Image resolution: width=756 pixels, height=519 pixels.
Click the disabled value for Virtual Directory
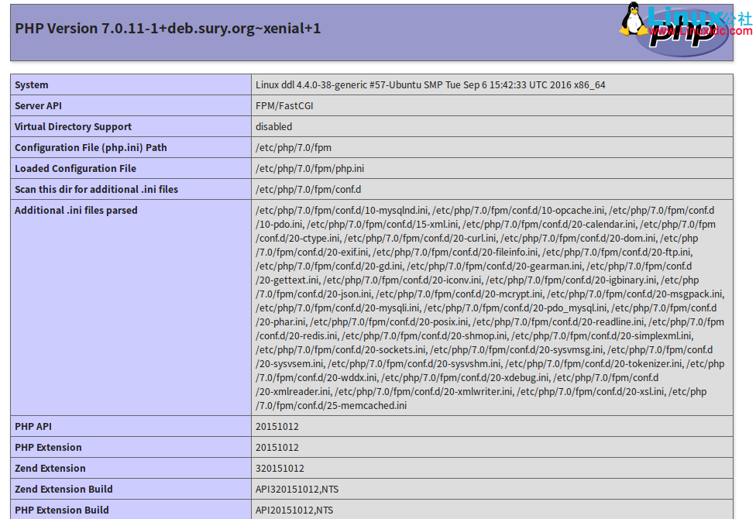point(274,127)
